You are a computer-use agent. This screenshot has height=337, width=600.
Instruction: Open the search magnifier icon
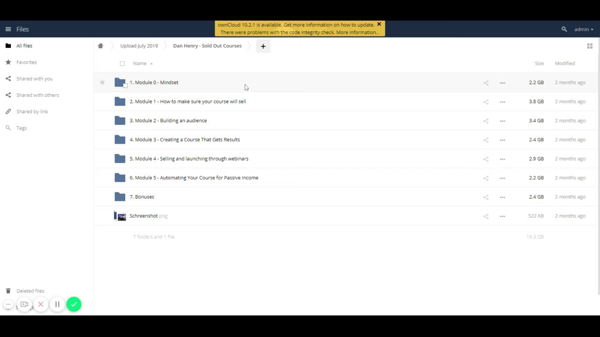tap(564, 29)
